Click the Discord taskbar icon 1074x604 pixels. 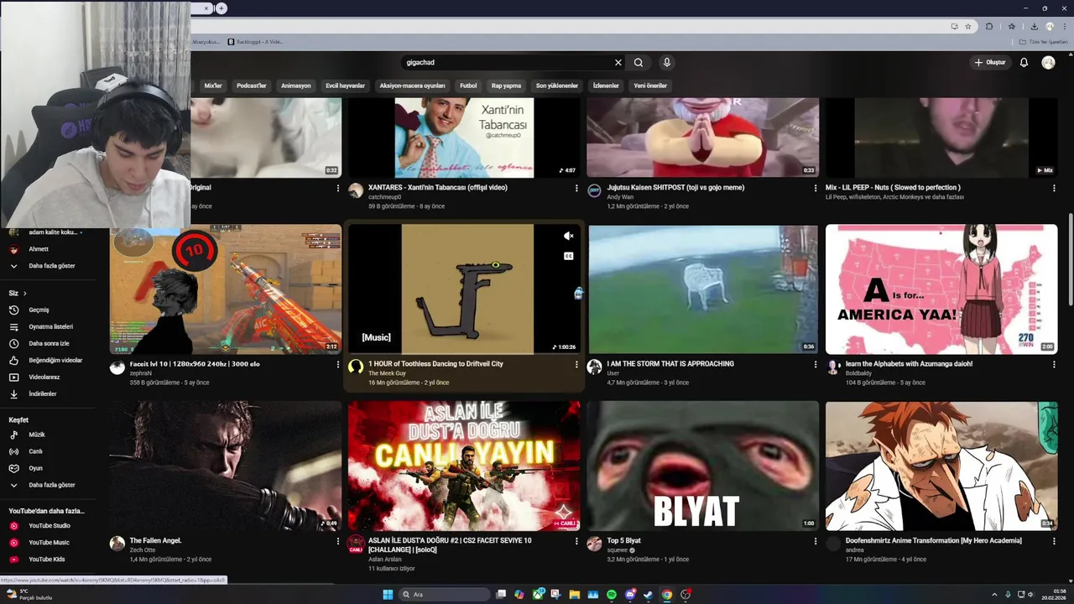(630, 595)
